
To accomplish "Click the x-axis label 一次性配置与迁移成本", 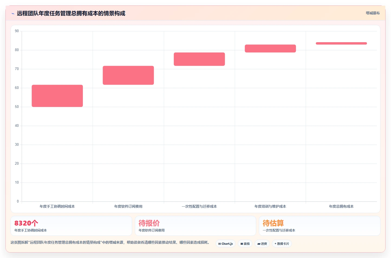I will pyautogui.click(x=199, y=206).
